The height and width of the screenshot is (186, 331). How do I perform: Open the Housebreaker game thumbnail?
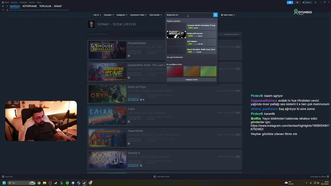(107, 50)
